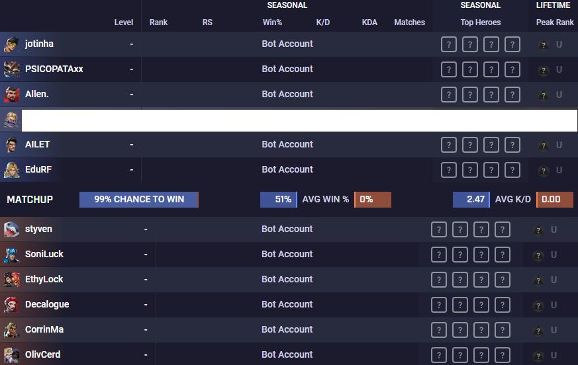This screenshot has height=365, width=578.
Task: Click the Level column header
Action: coord(124,22)
